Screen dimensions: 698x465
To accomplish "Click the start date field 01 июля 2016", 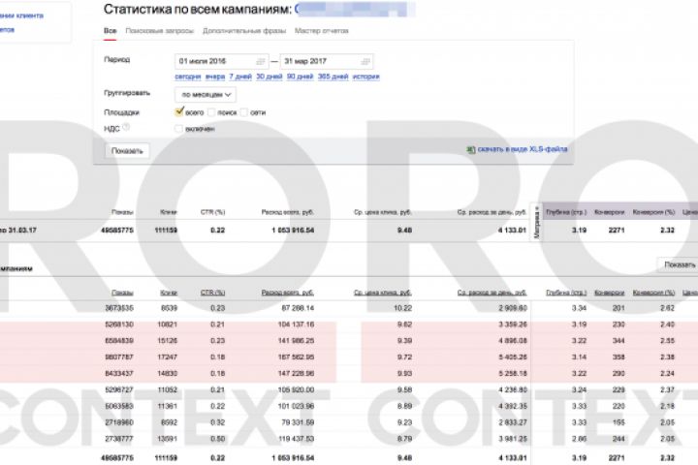I will coord(222,61).
